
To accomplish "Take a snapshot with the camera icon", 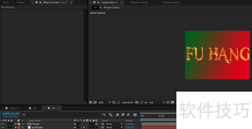I will click(137, 102).
